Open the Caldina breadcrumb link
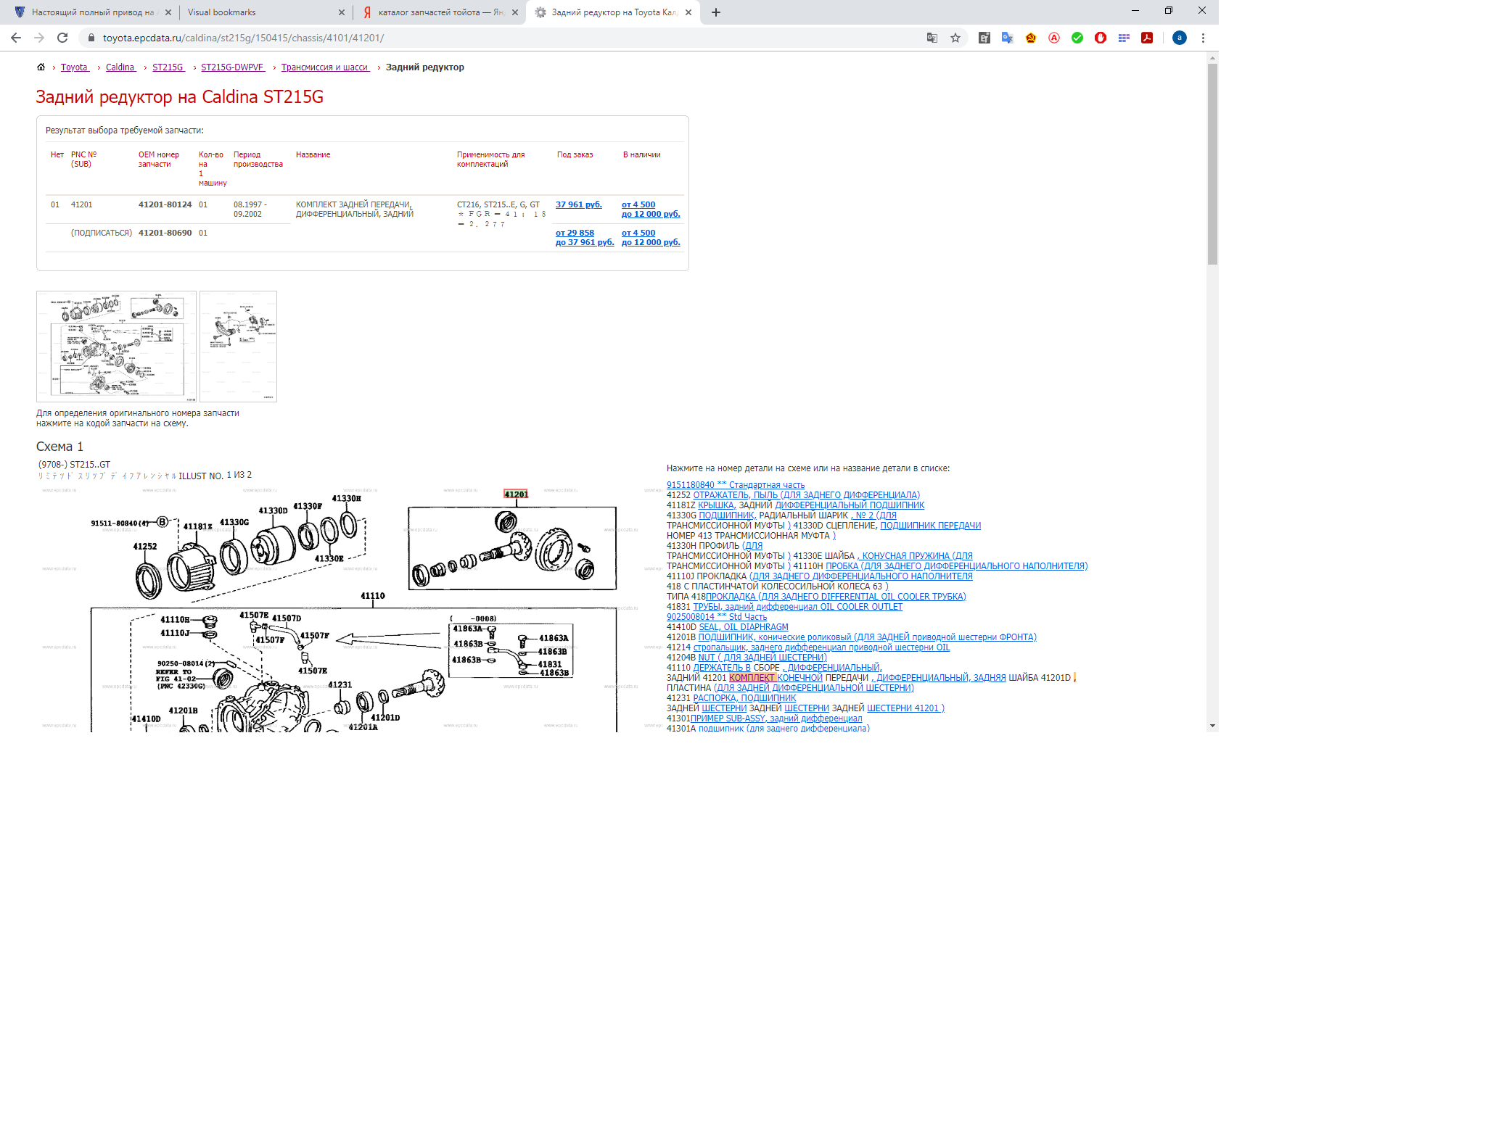 click(120, 67)
